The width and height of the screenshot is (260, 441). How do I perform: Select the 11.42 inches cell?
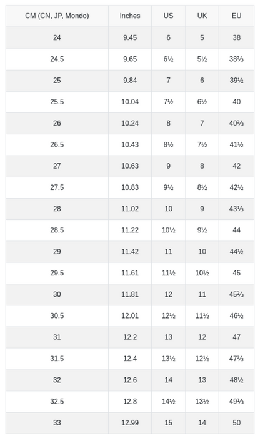(x=130, y=252)
